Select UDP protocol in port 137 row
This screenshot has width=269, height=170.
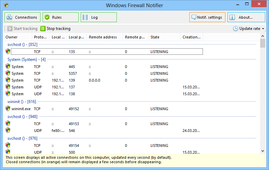click(x=38, y=87)
